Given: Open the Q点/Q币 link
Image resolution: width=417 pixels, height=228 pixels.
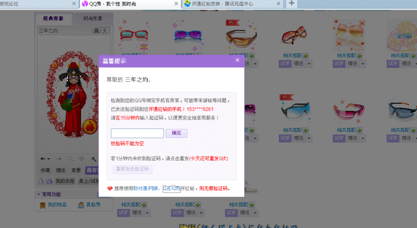Looking at the screenshot, I should [172, 189].
